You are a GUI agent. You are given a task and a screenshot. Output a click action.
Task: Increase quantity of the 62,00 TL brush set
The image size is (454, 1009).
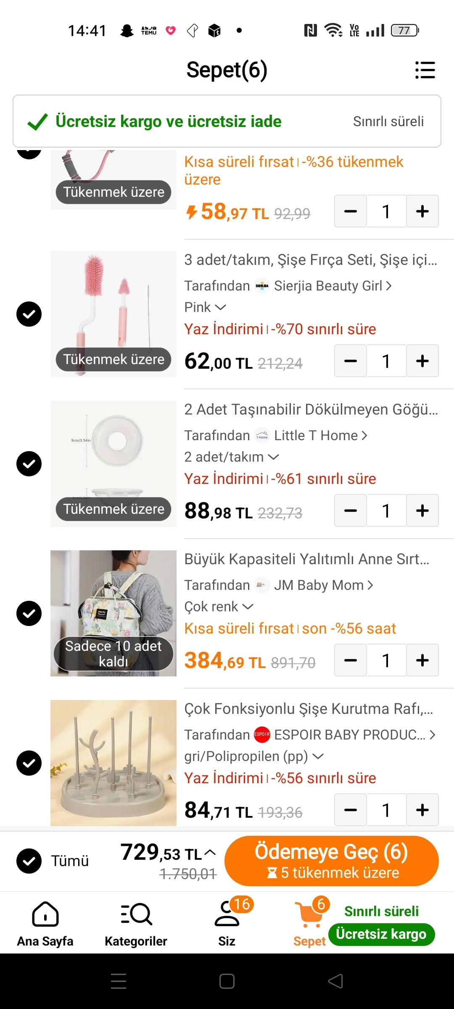pos(422,361)
